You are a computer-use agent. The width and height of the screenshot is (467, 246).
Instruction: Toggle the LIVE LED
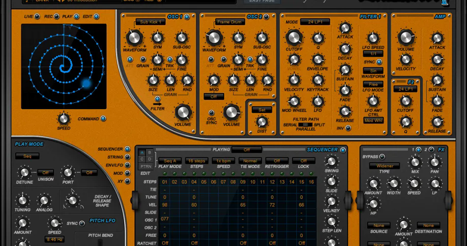click(x=37, y=16)
